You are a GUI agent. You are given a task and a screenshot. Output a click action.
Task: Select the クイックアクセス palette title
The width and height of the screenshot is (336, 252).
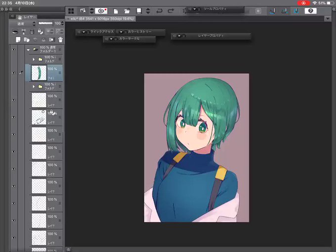tap(102, 32)
